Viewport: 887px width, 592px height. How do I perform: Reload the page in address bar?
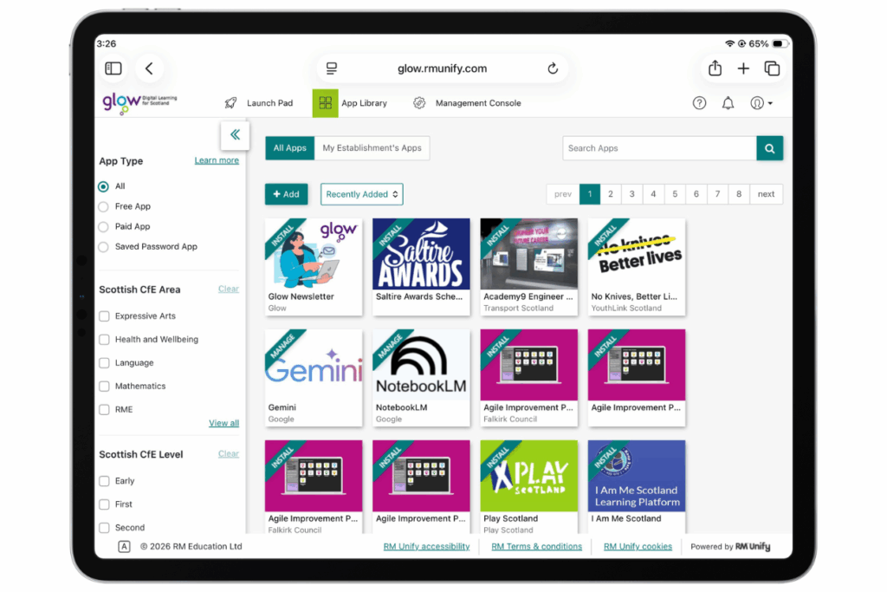click(x=553, y=68)
